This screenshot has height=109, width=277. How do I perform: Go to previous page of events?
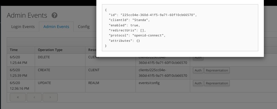pyautogui.click(x=34, y=97)
